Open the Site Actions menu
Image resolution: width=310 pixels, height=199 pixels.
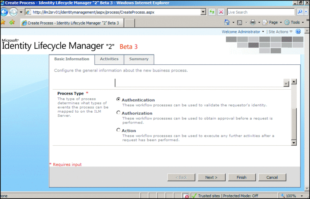[x=280, y=32]
